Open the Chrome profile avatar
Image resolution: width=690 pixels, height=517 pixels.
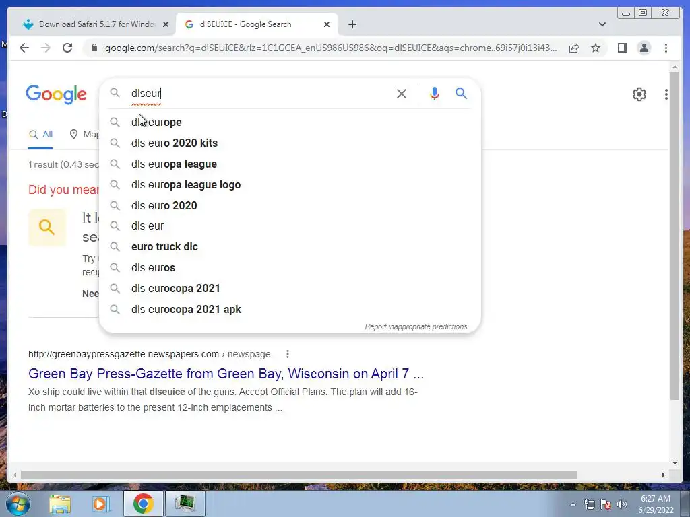click(644, 48)
